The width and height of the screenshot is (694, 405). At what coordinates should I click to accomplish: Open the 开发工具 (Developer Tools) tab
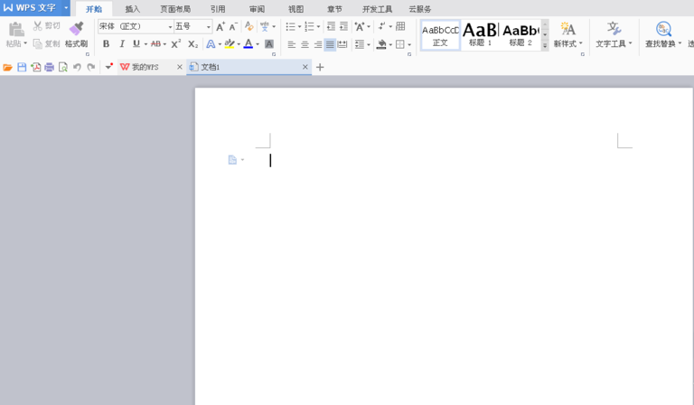pyautogui.click(x=377, y=9)
